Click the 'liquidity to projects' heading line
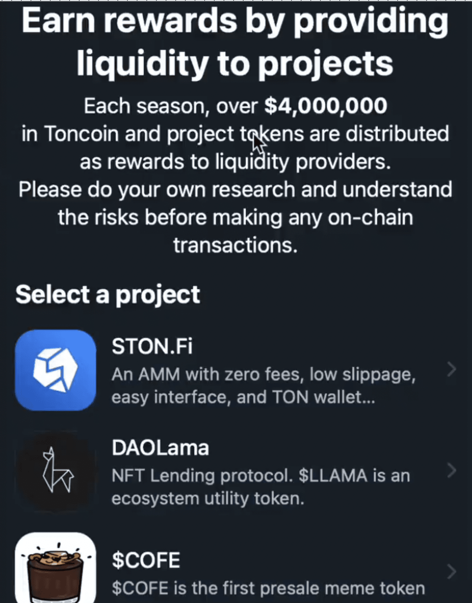472x603 pixels. [235, 63]
